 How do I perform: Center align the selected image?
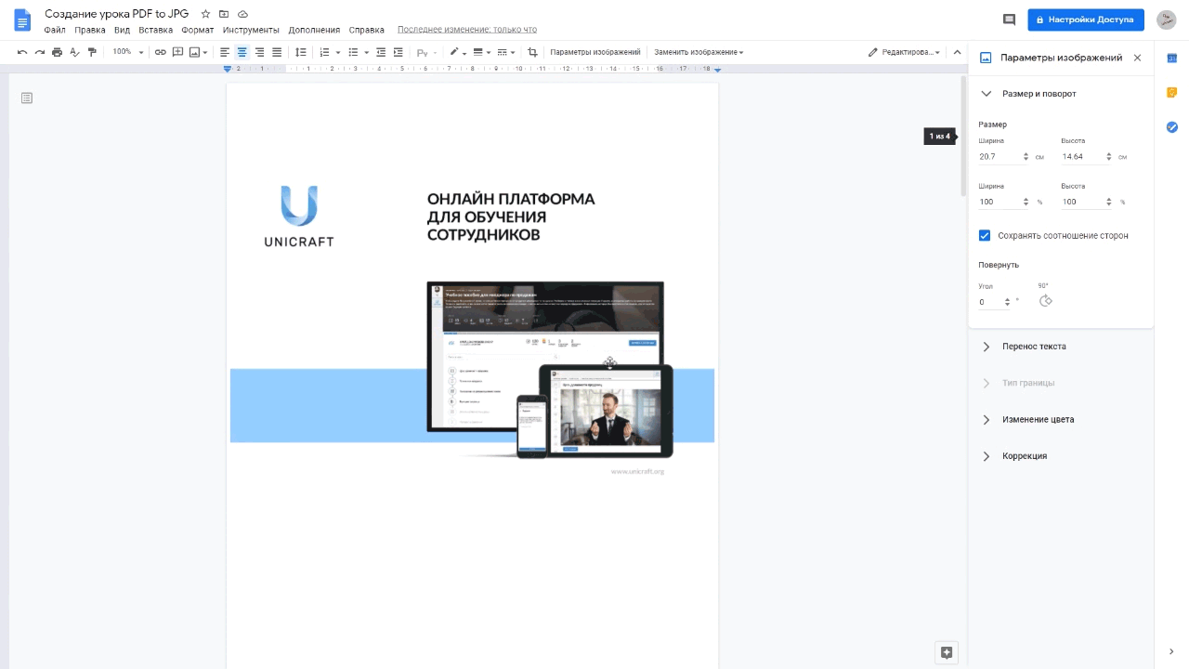tap(242, 52)
